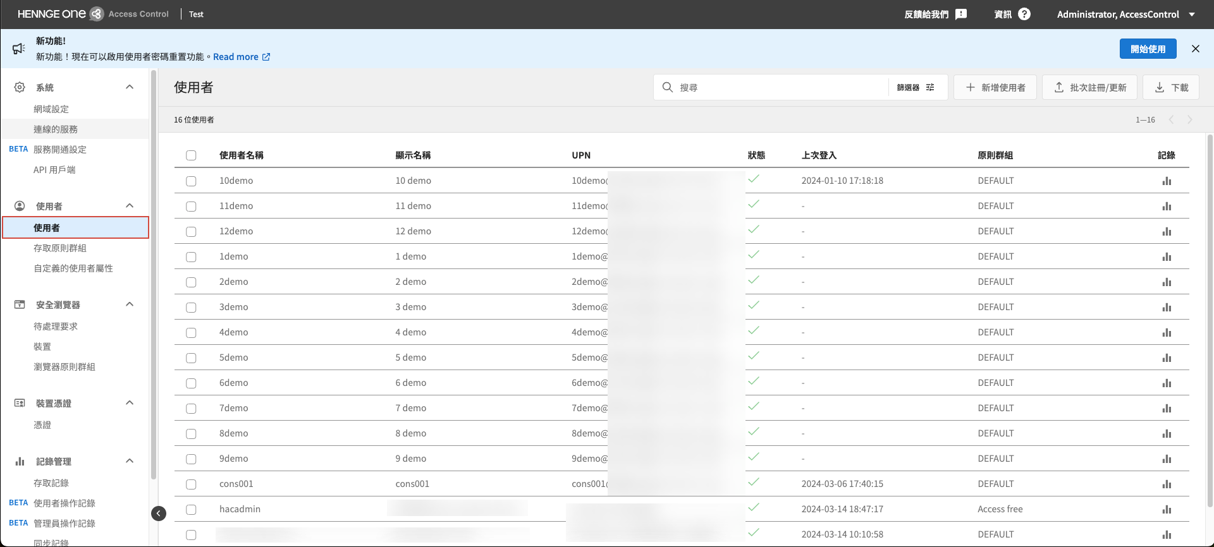This screenshot has width=1214, height=547.
Task: Click the HENNGE One Access Control logo
Action: (93, 14)
